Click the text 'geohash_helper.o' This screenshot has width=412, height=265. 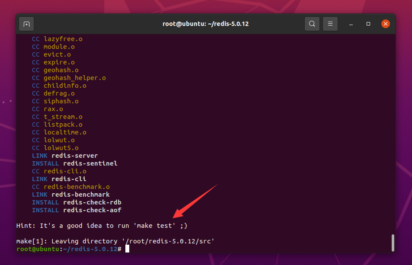point(75,78)
